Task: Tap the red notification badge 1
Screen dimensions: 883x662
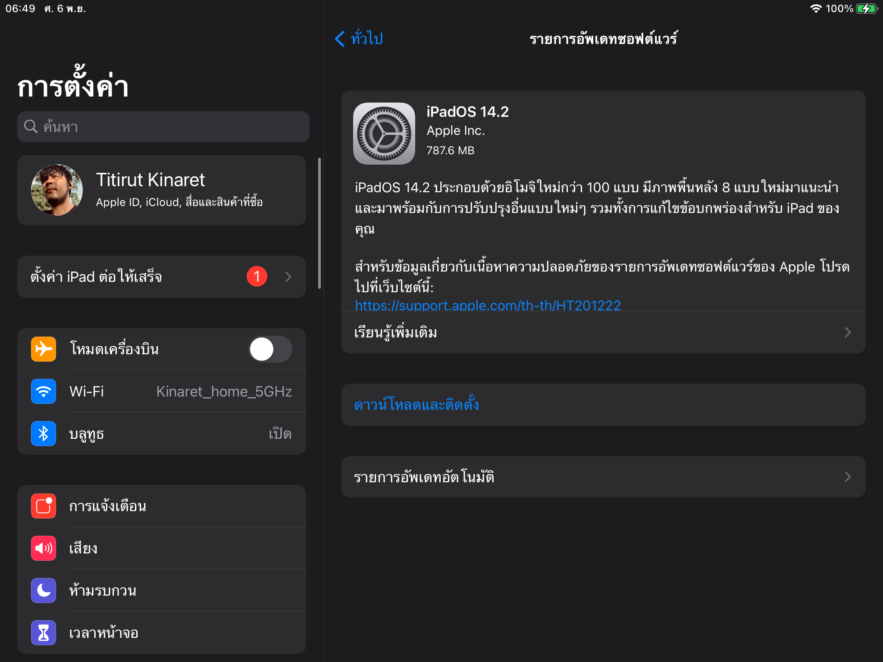Action: [257, 277]
